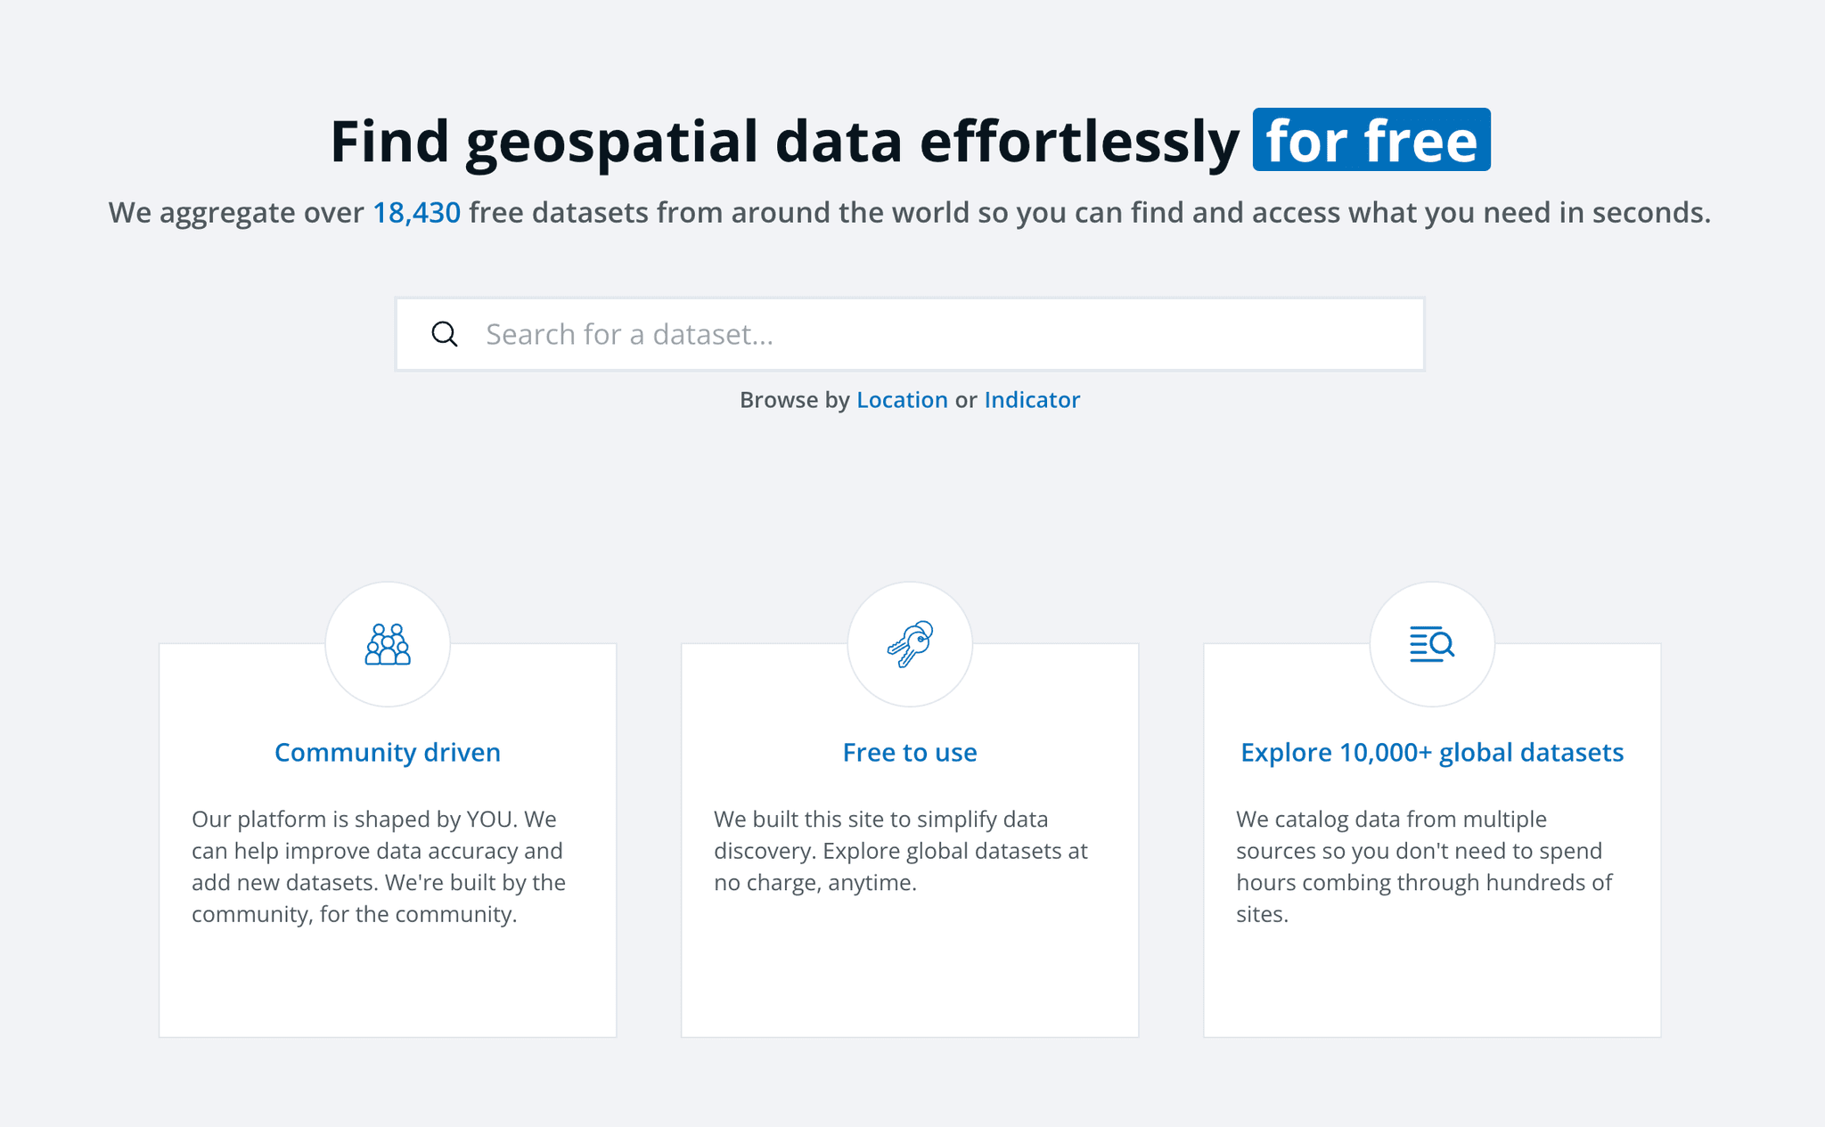Open the Community driven heading

coord(388,752)
